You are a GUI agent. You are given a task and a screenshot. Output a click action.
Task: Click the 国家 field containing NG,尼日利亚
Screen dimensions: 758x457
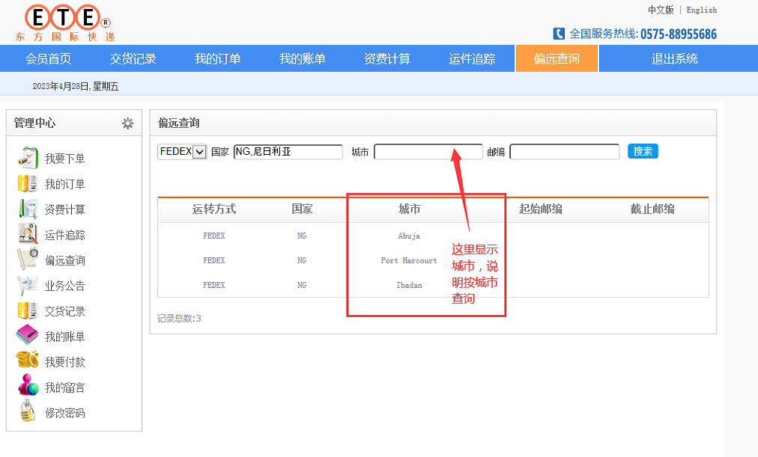click(288, 152)
